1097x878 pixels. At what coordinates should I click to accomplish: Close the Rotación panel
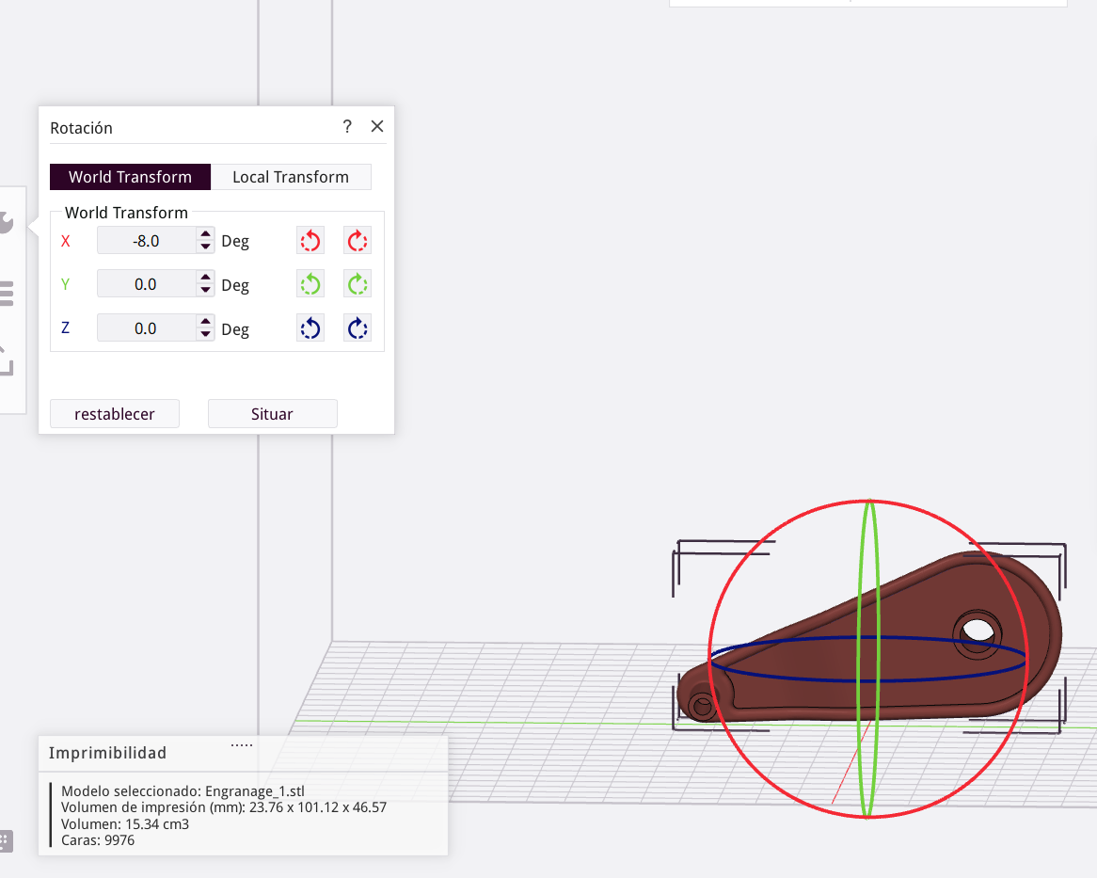pos(377,127)
